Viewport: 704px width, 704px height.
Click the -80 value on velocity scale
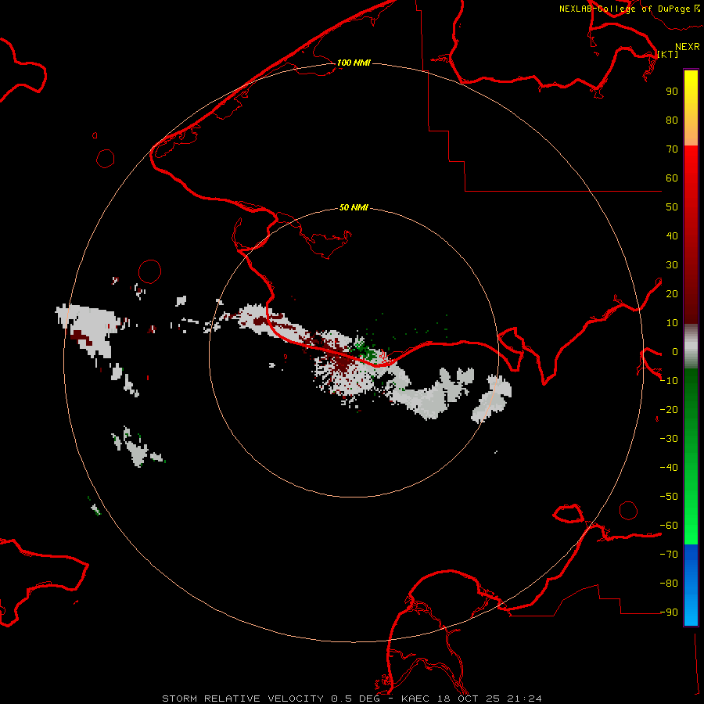pyautogui.click(x=669, y=584)
